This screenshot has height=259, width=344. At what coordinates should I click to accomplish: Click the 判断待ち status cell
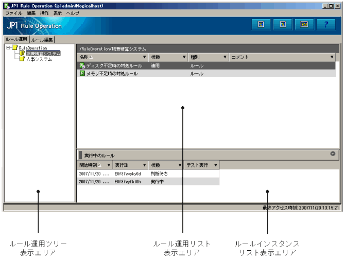(x=159, y=174)
